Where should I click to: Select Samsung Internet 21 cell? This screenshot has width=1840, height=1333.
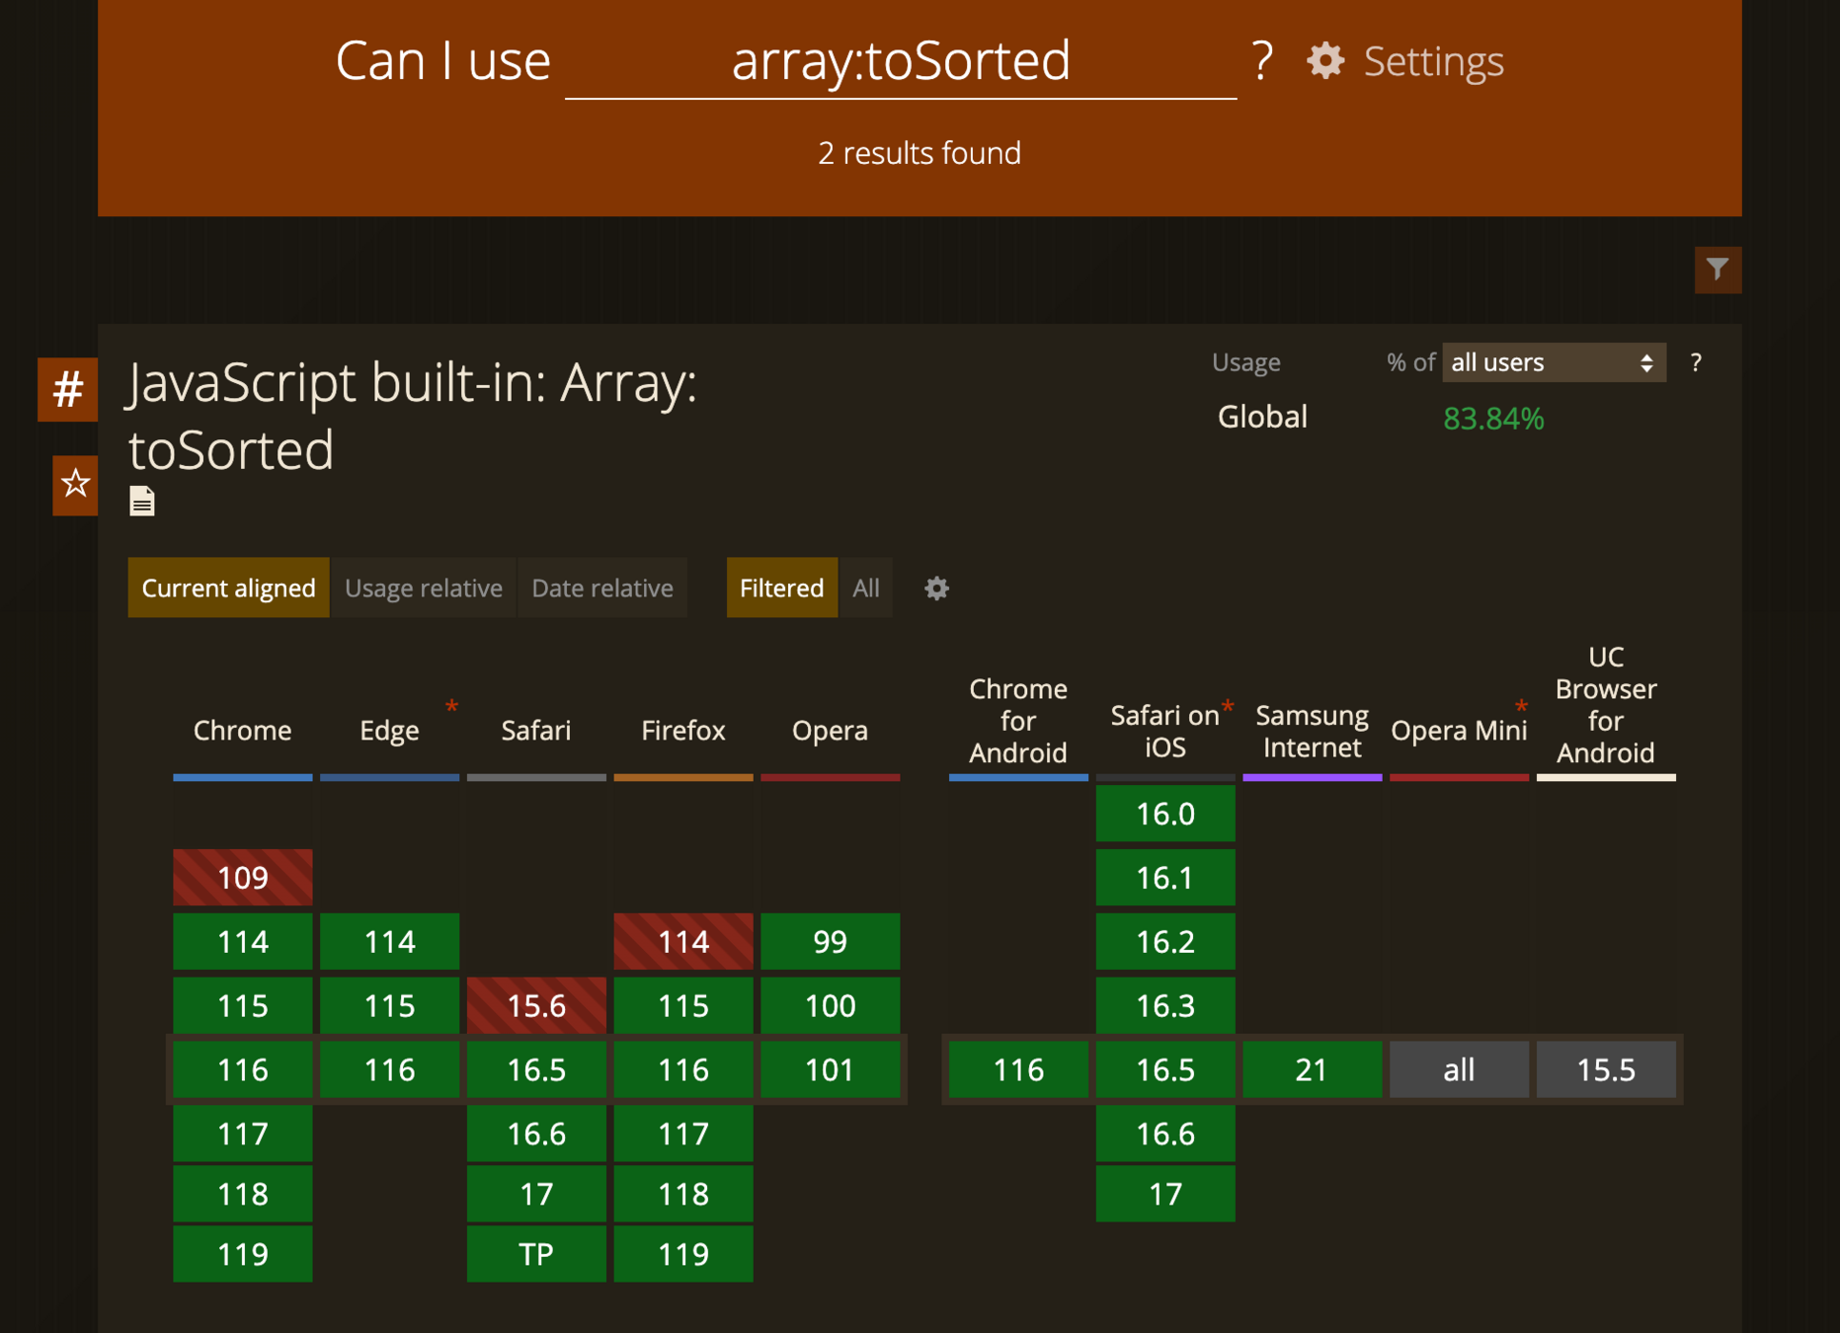[x=1312, y=1069]
